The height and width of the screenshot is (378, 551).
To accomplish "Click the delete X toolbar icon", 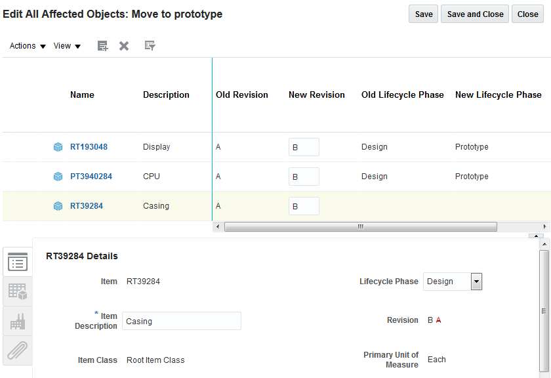I will [x=124, y=46].
